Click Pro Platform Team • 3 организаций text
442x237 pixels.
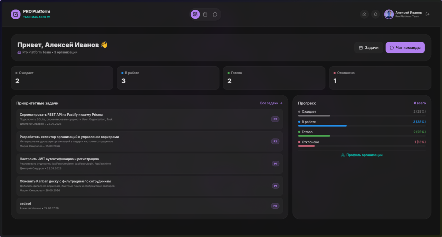pyautogui.click(x=50, y=53)
